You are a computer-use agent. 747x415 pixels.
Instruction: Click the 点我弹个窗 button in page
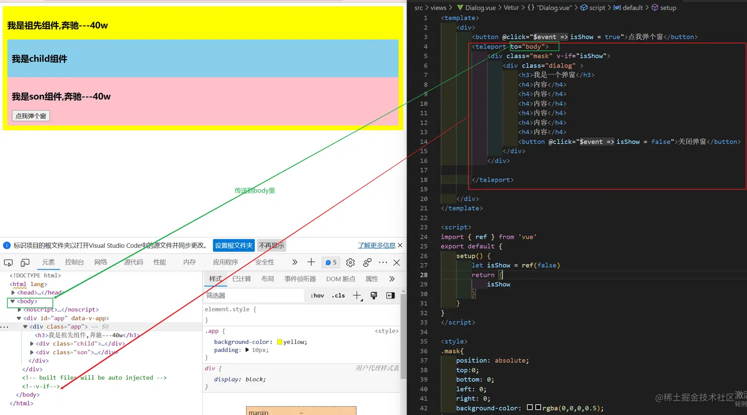point(31,116)
